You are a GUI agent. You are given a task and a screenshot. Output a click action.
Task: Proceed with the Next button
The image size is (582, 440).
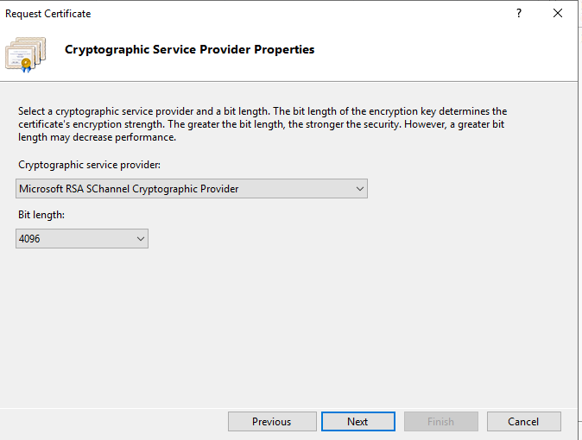pos(357,422)
